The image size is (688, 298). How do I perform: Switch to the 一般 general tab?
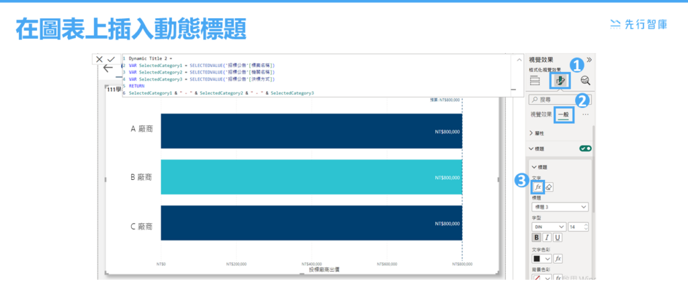coord(564,114)
